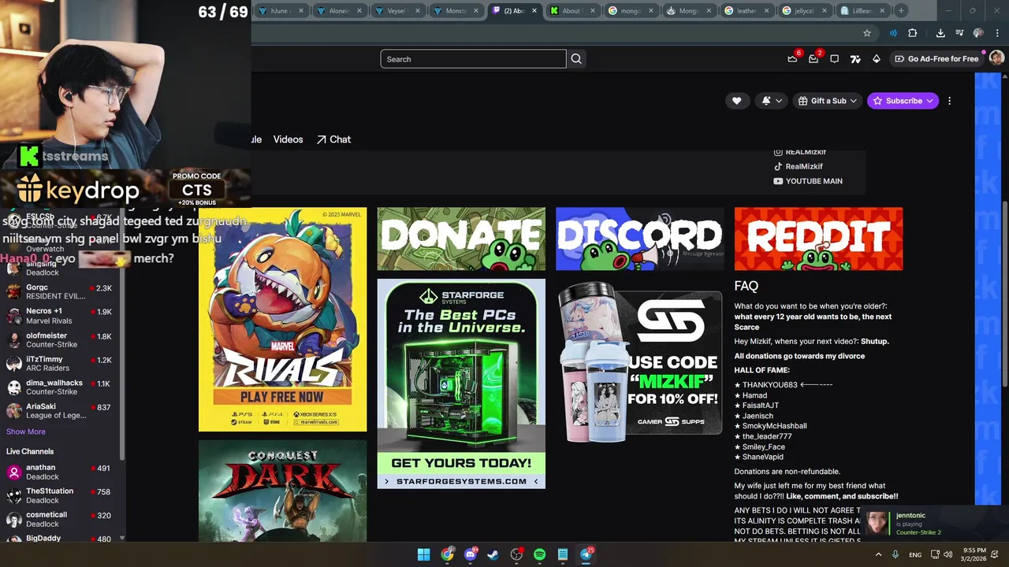
Task: Expand the notification bell dropdown
Action: click(x=772, y=101)
